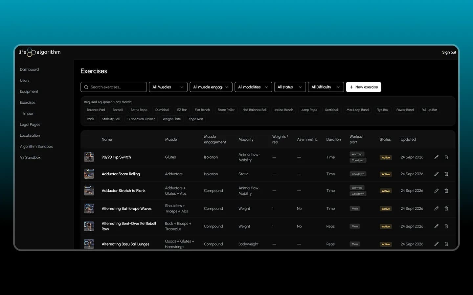Toggle the Barbell equipment filter
Viewport: 473px width, 295px height.
(118, 110)
